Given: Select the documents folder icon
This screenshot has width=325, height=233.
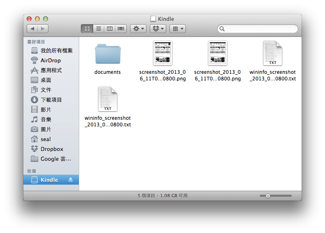Looking at the screenshot, I should (108, 54).
